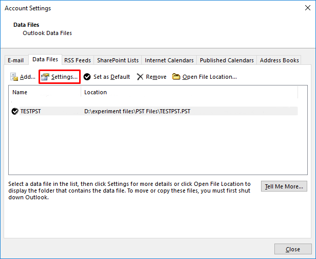Select the Data Files tab
This screenshot has width=316, height=259.
point(45,59)
